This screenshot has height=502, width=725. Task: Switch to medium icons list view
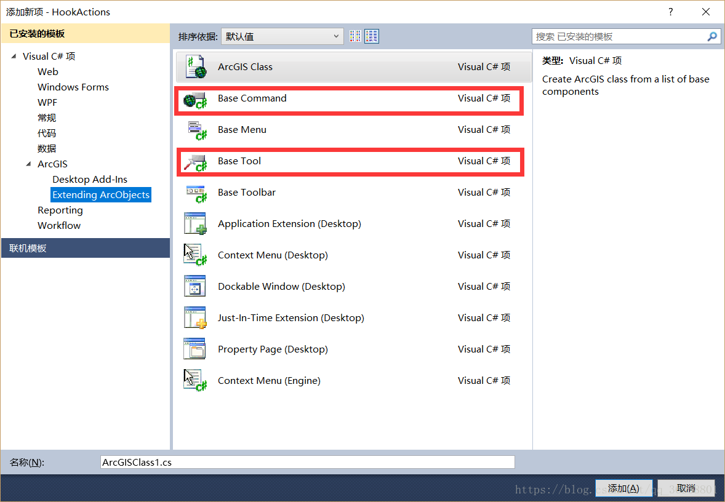point(372,36)
